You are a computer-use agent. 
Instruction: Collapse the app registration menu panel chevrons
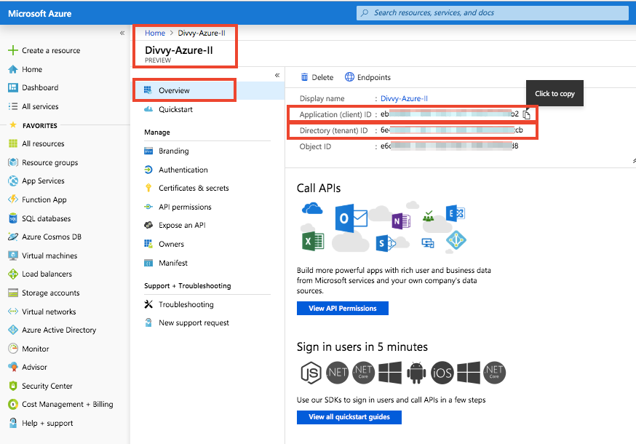(x=277, y=75)
